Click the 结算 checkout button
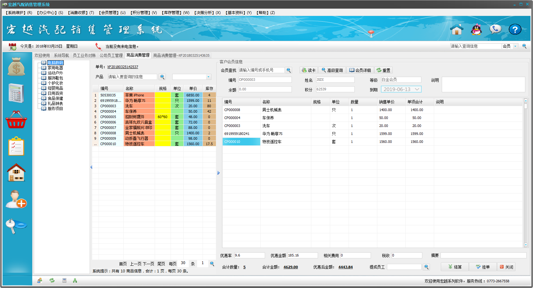 (455, 267)
